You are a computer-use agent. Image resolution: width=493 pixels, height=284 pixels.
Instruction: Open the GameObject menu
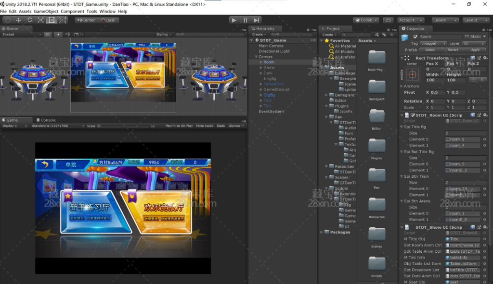coord(46,11)
